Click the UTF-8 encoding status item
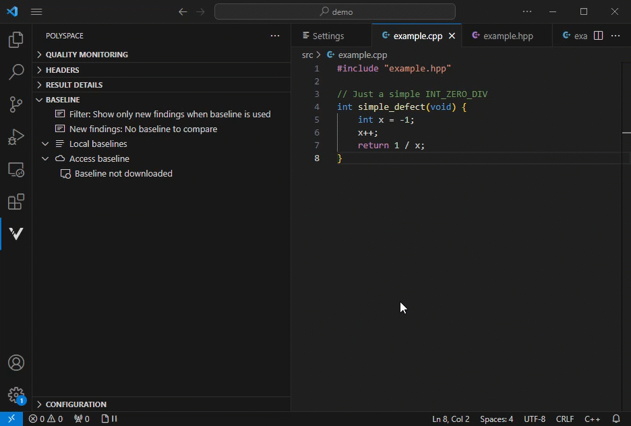 tap(535, 419)
